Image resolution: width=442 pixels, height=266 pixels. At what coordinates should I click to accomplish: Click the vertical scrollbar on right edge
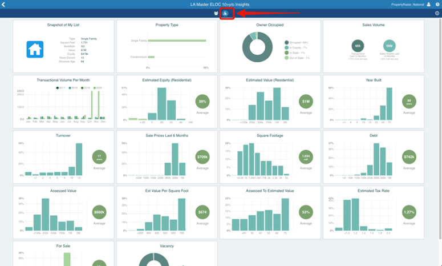(440, 130)
